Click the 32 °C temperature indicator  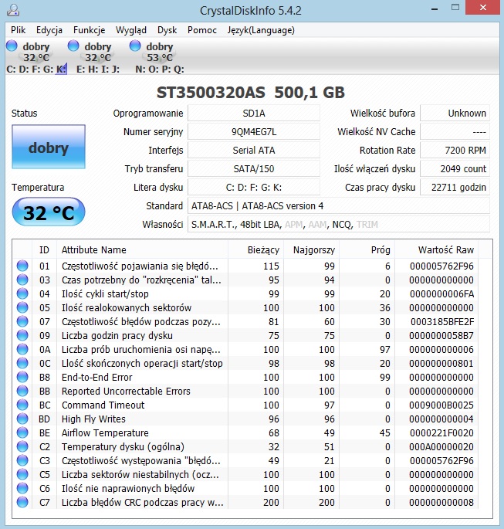[49, 212]
